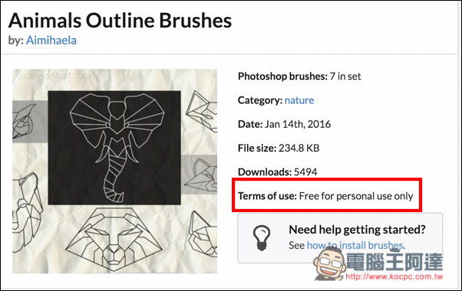Image resolution: width=462 pixels, height=291 pixels.
Task: Follow the how to install brushes link
Action: pos(355,245)
